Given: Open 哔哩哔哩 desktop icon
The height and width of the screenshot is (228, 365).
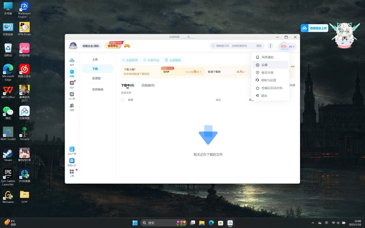Looking at the screenshot, I should point(25,50).
